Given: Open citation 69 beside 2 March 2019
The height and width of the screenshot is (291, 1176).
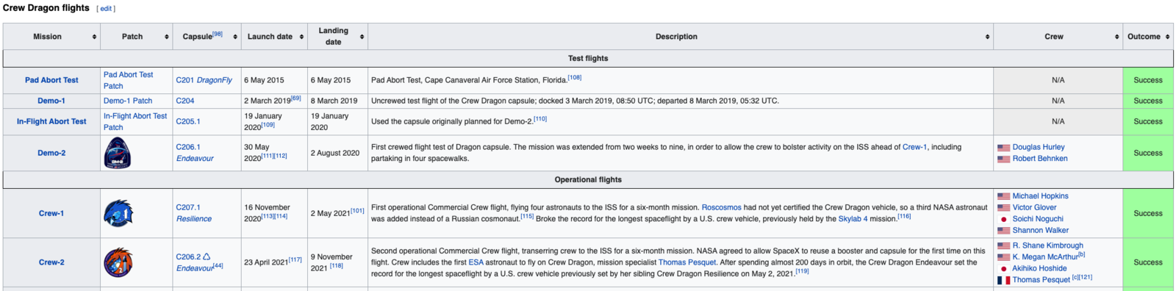Looking at the screenshot, I should (296, 98).
